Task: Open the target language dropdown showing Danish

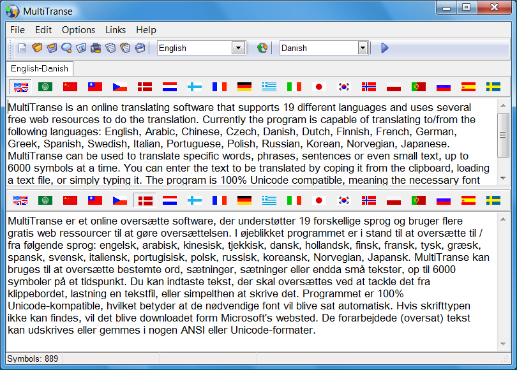Action: point(362,47)
